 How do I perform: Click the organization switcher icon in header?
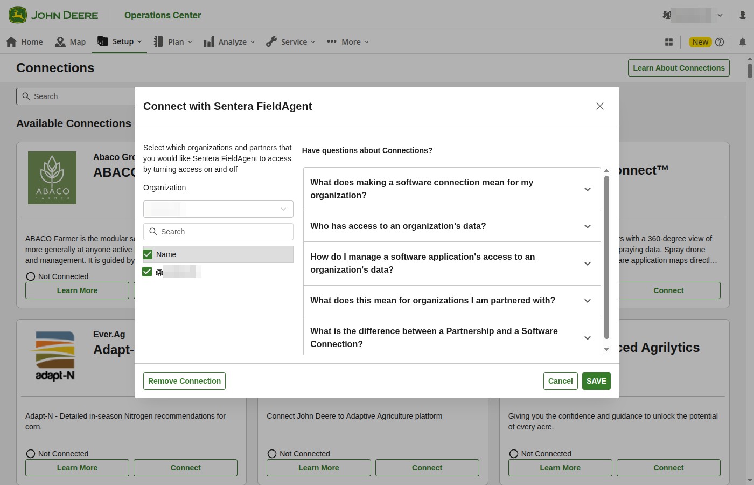click(667, 15)
